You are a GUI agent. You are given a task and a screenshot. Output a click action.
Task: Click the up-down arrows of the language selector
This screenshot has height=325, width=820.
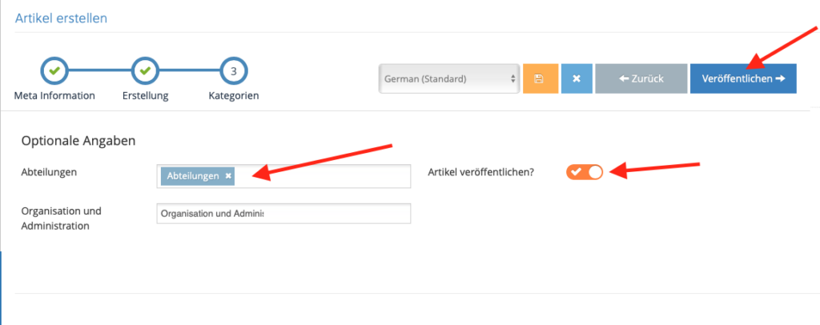coord(512,79)
